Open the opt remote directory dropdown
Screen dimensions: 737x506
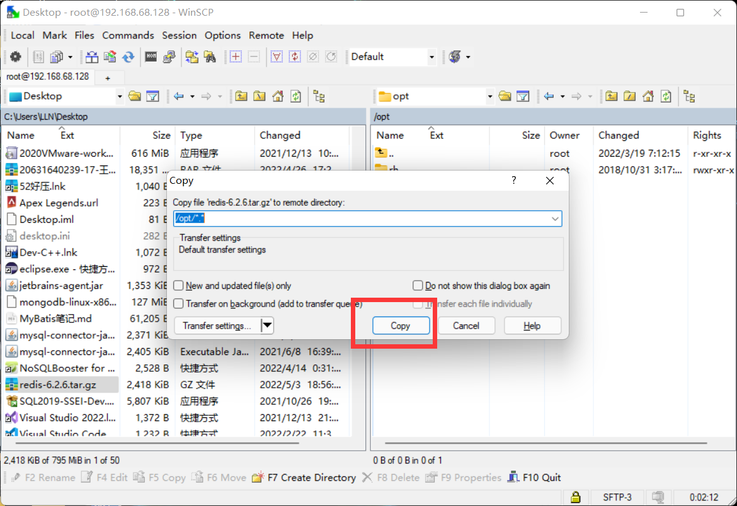(x=490, y=96)
